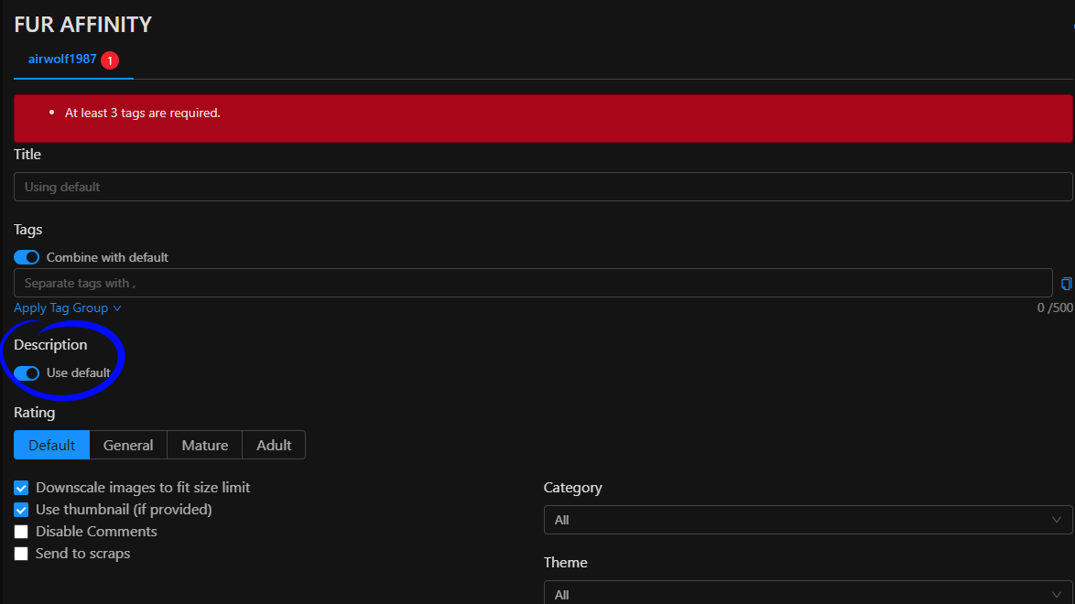1075x604 pixels.
Task: Uncheck Downscale images to fit size limit
Action: click(x=21, y=488)
